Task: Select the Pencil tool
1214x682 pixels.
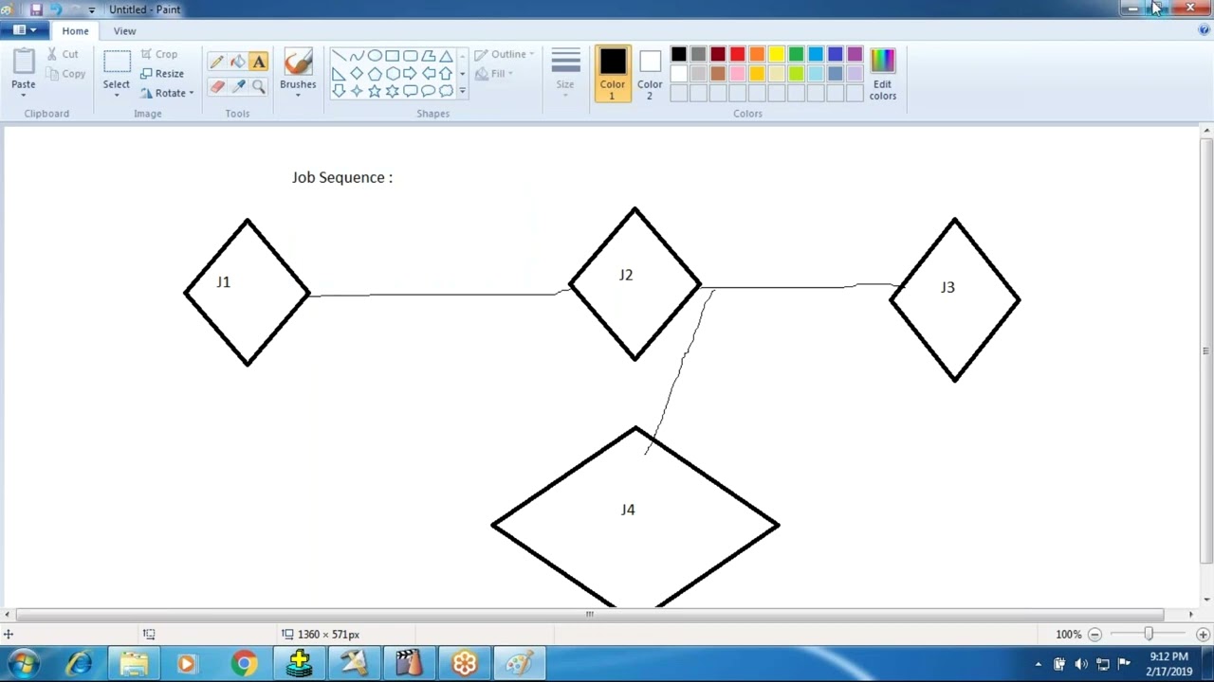Action: (217, 63)
